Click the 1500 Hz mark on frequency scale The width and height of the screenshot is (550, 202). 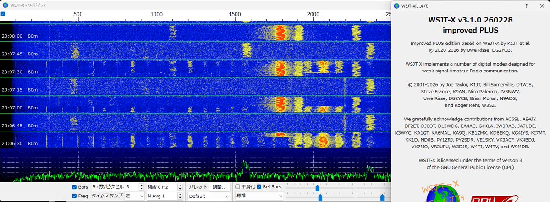pos(235,15)
